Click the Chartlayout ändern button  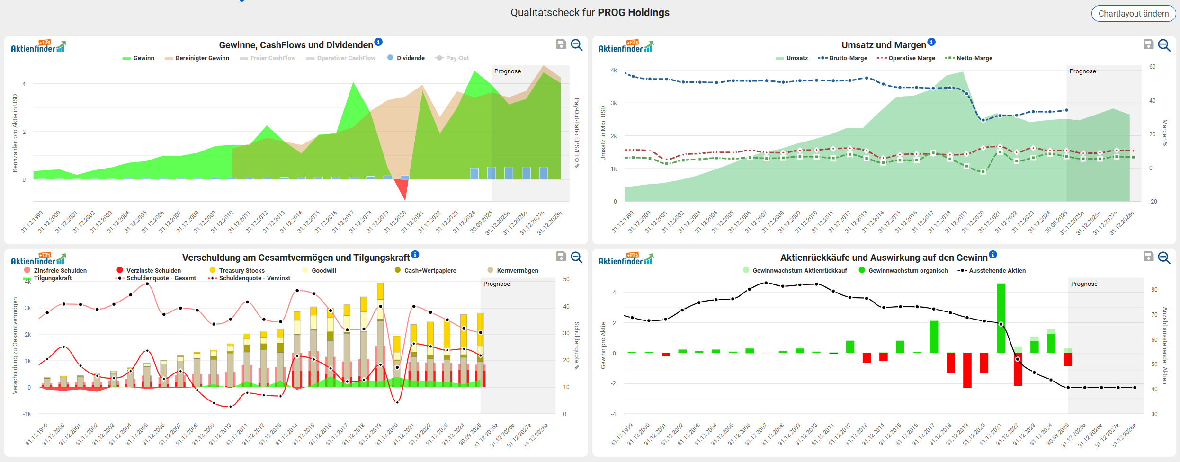click(x=1133, y=14)
